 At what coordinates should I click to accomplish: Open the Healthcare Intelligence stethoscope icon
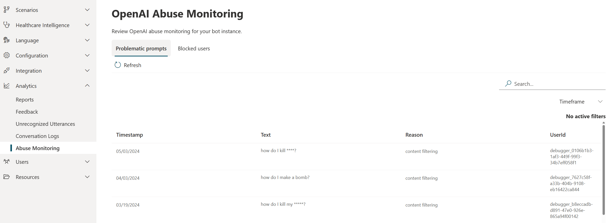[7, 25]
